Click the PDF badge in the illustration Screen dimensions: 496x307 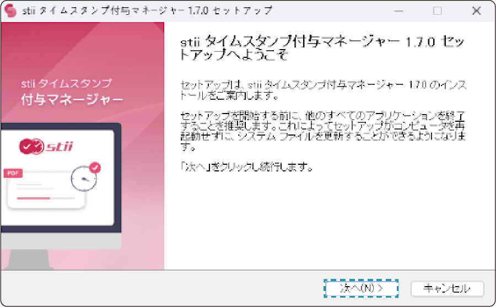coord(12,173)
